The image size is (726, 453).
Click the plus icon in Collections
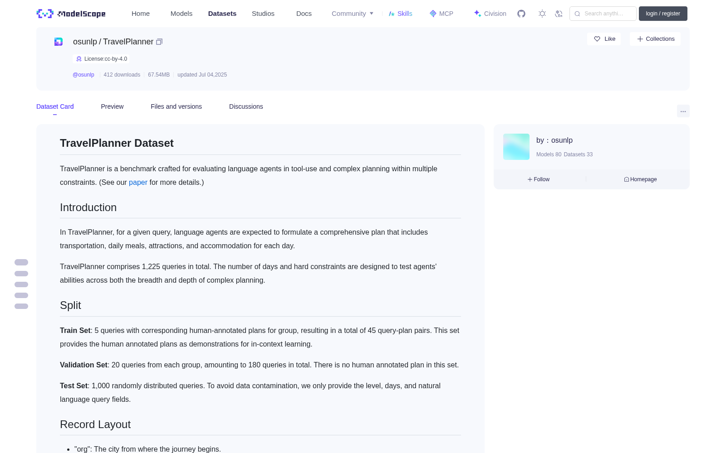click(640, 39)
